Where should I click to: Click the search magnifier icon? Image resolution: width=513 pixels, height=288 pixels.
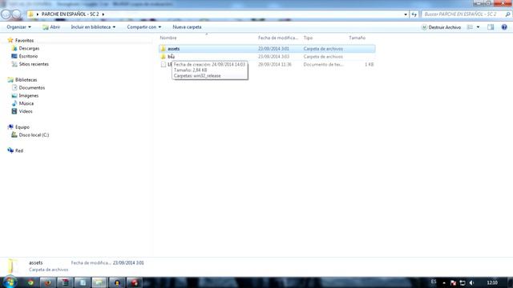point(507,14)
